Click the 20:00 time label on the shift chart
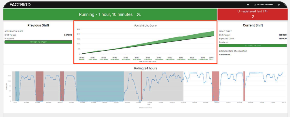Screen dimensions: 290x117 (x=81, y=58)
